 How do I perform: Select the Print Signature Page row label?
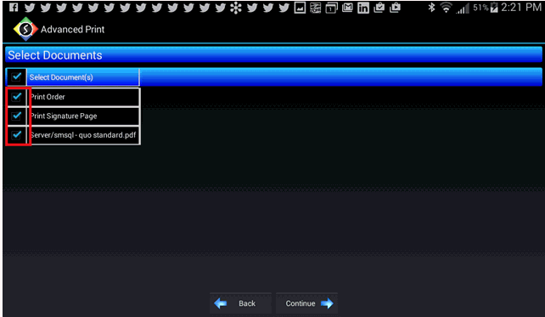(x=64, y=116)
